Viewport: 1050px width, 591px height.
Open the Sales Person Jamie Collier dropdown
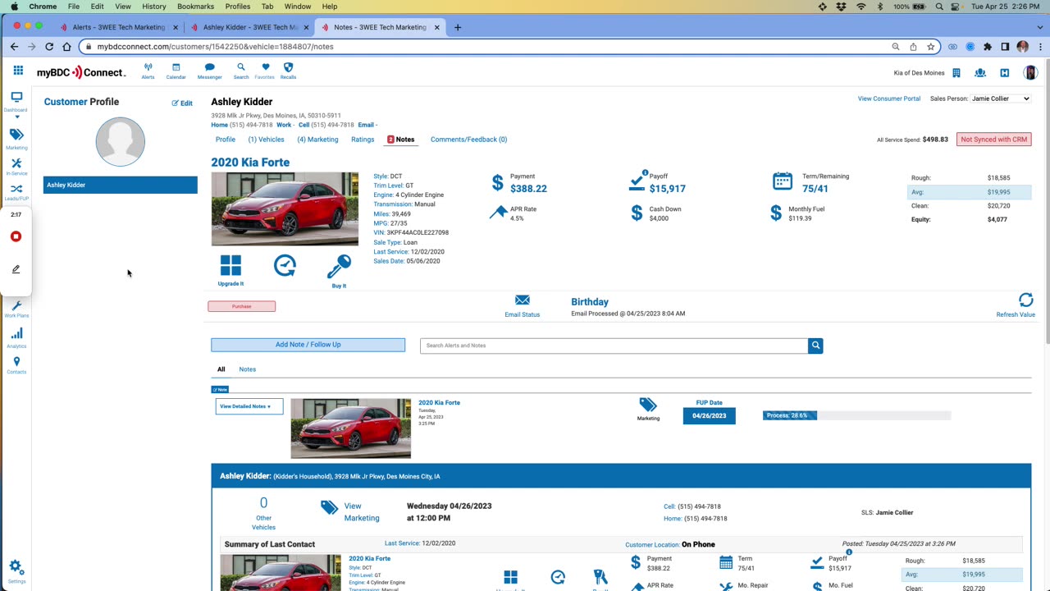coord(1000,98)
